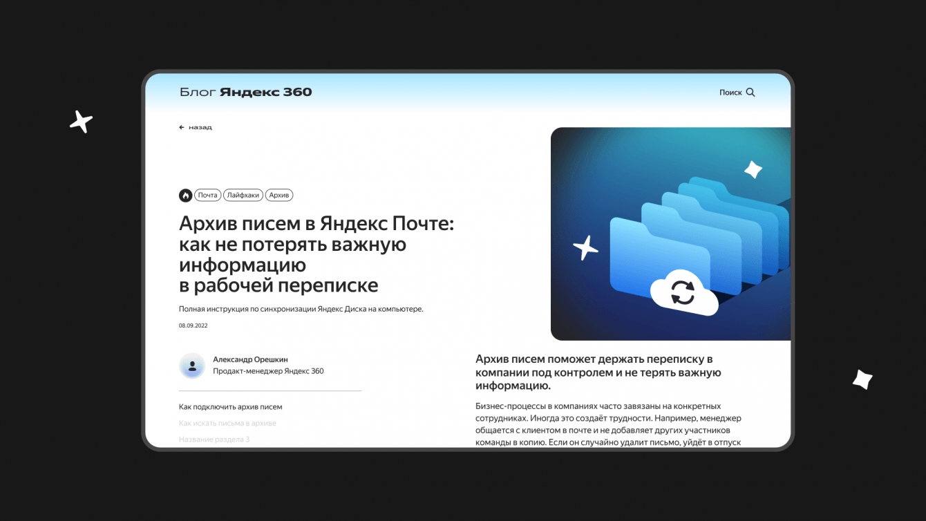Screen dimensions: 926x521
Task: Jump to "Как искать письма в архиве" section
Action: coord(227,423)
